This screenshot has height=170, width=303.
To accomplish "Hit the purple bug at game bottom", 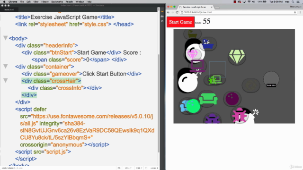I will tap(212, 119).
